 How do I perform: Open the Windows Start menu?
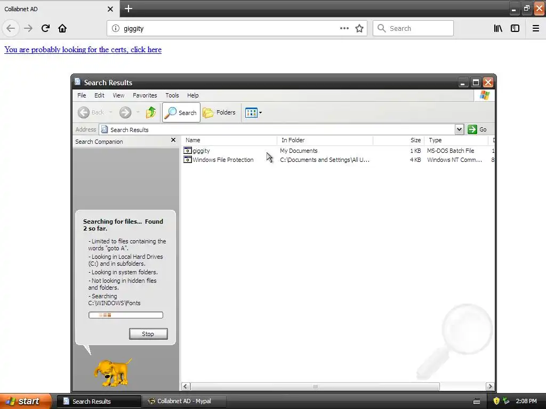[x=26, y=401]
